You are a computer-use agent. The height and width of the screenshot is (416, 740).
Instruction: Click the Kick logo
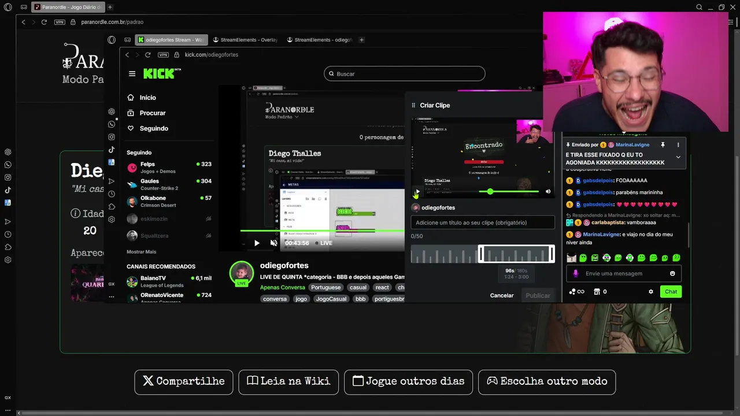(162, 73)
